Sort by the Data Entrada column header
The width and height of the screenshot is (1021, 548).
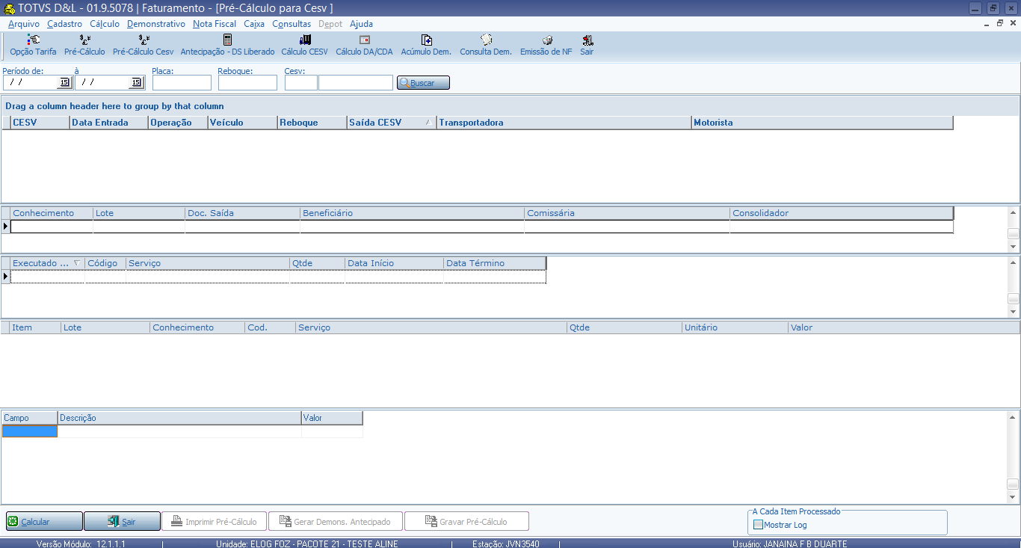(109, 123)
